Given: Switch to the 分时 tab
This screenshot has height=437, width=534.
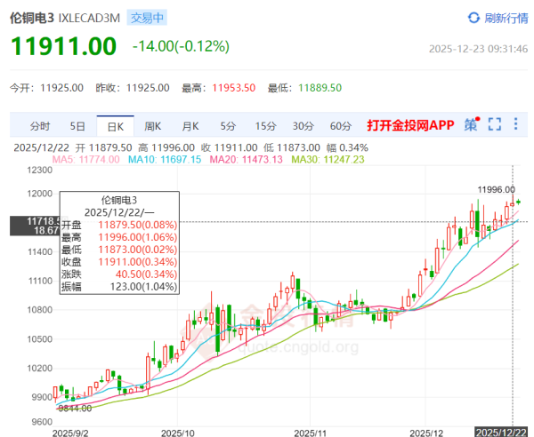Looking at the screenshot, I should 39,126.
